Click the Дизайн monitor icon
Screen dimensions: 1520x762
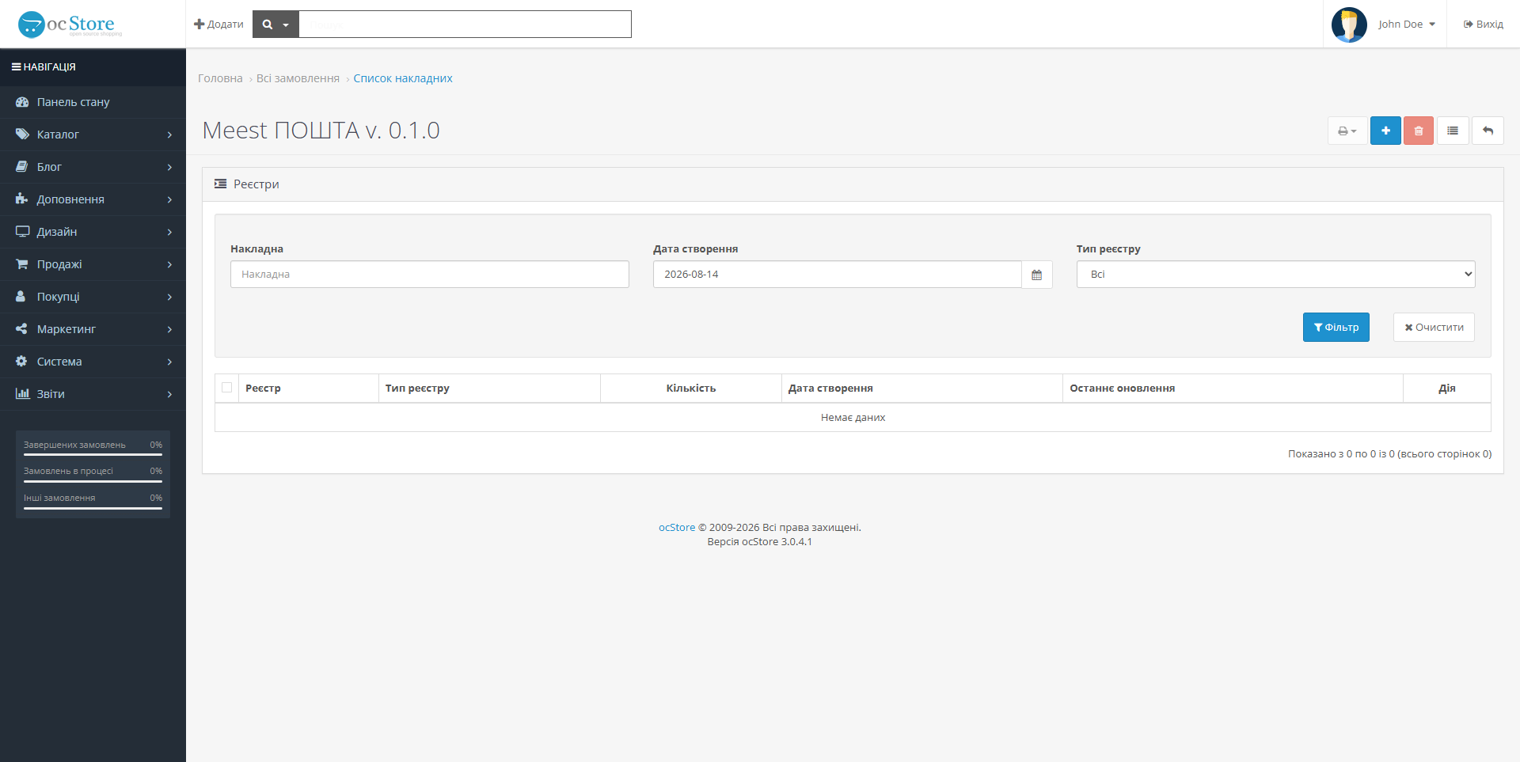[22, 232]
